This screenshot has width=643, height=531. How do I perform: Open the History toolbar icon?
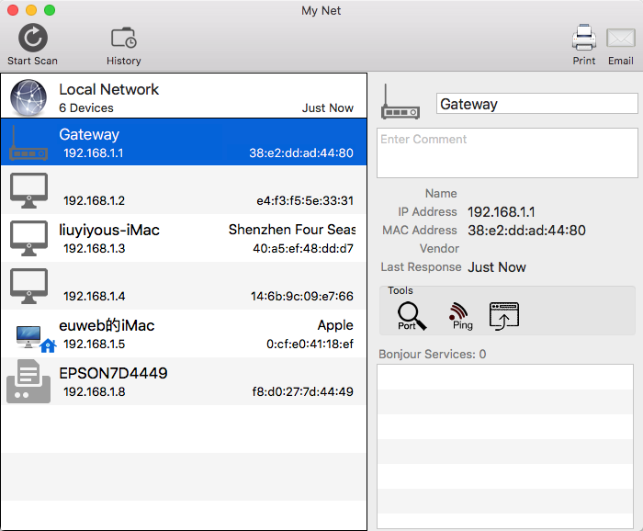123,38
